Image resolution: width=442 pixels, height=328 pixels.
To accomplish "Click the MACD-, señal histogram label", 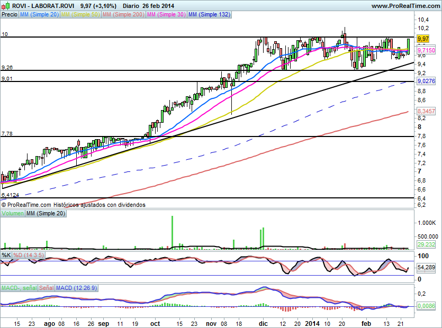I will point(19,288).
